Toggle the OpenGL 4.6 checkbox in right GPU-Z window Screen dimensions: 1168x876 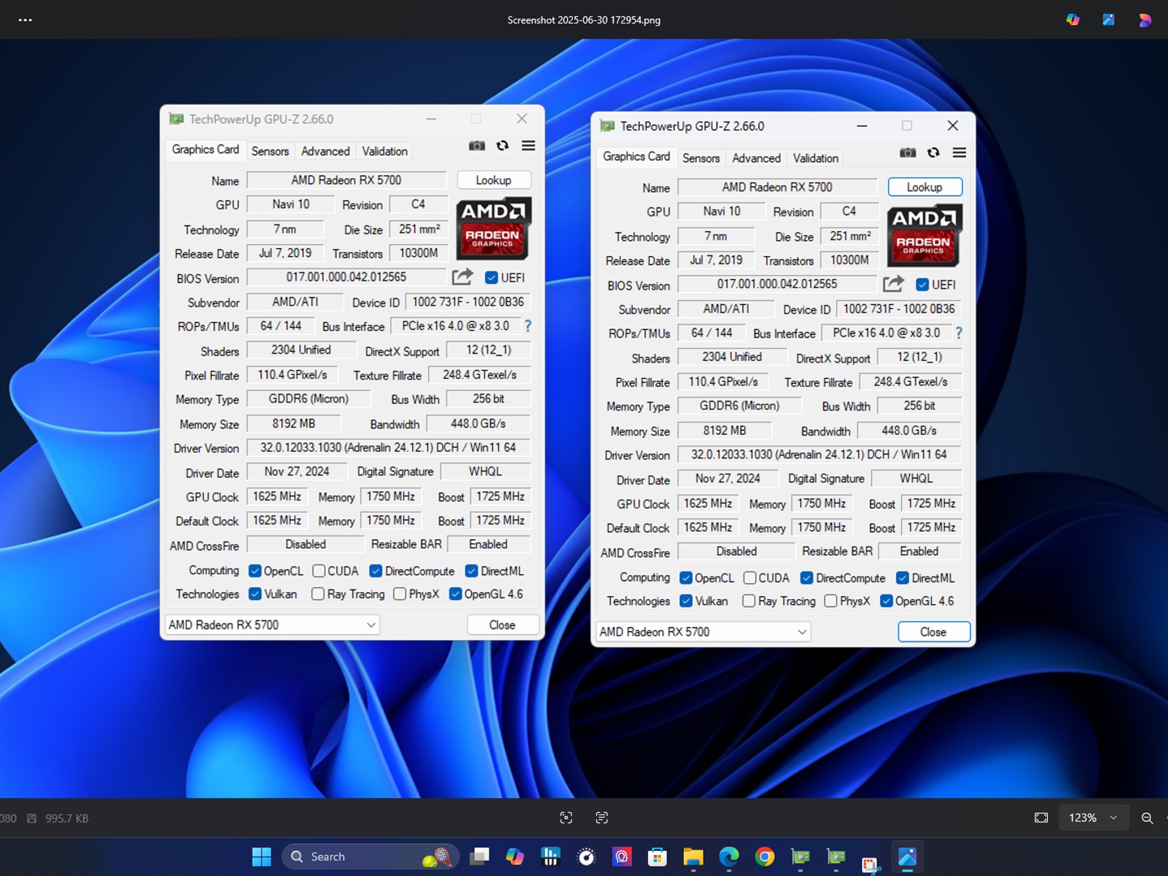point(886,601)
